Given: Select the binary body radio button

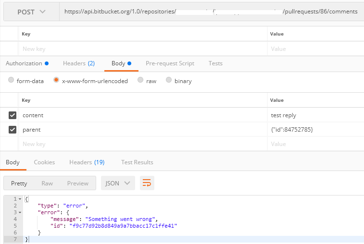Looking at the screenshot, I should [169, 80].
